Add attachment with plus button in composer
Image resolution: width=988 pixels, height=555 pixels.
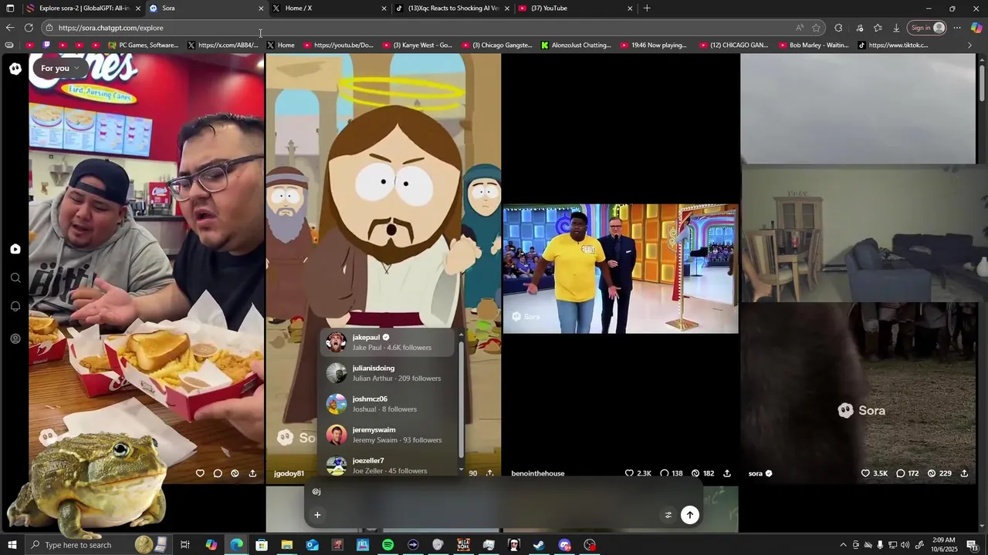[x=316, y=515]
